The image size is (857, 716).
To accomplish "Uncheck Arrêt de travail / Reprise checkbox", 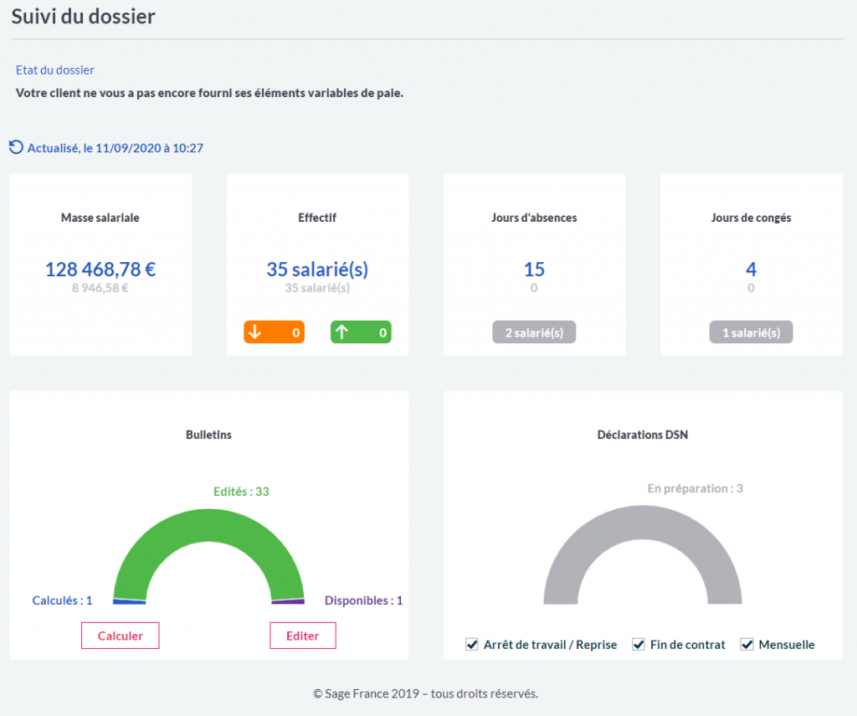I will (x=472, y=644).
